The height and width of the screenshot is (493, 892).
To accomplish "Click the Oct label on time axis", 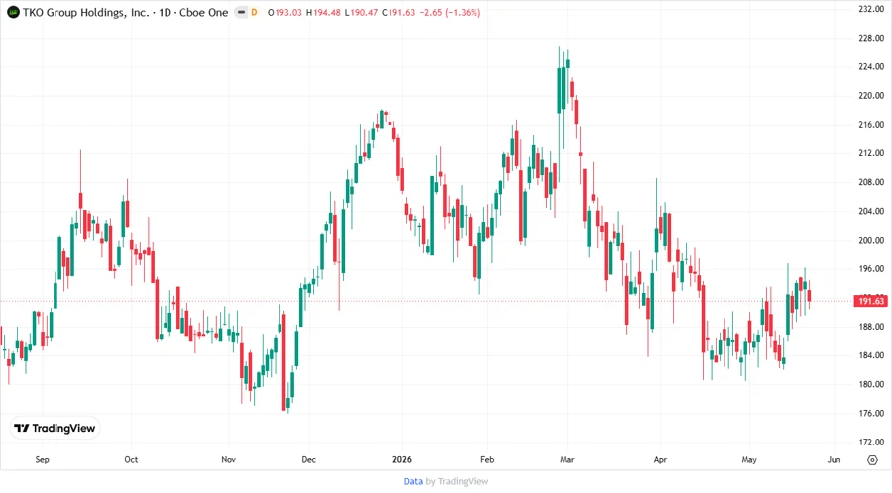I will point(131,460).
